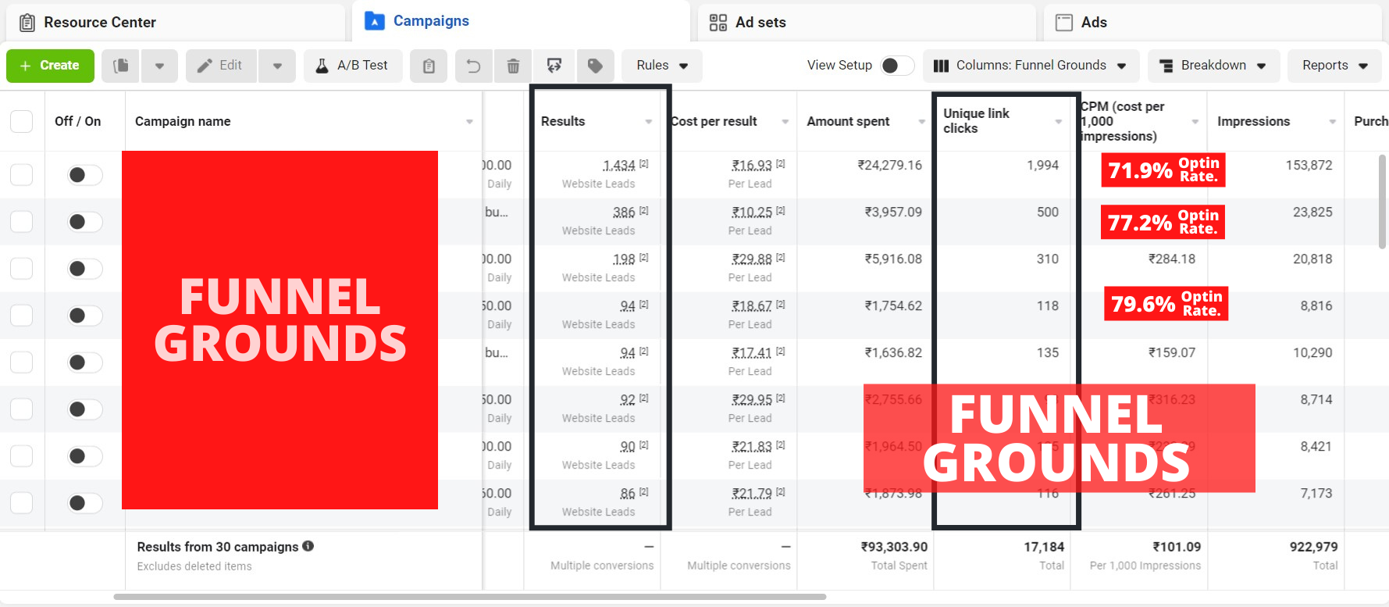
Task: Click the 153,872 impressions cell
Action: [1309, 165]
